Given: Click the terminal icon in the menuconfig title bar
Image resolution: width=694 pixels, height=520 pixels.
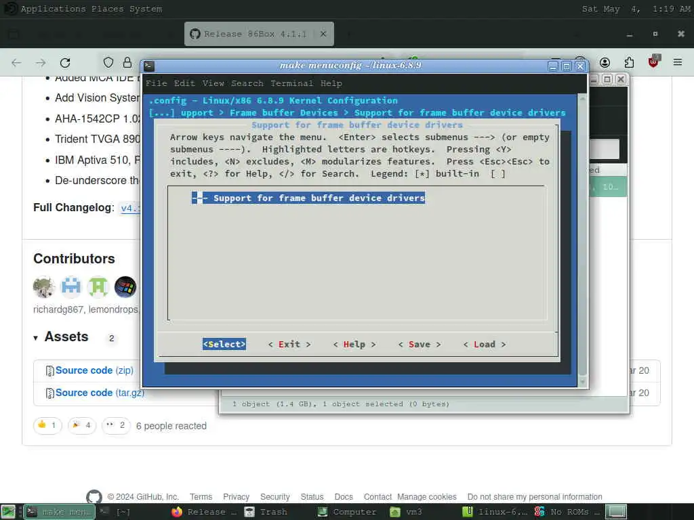Looking at the screenshot, I should (149, 66).
